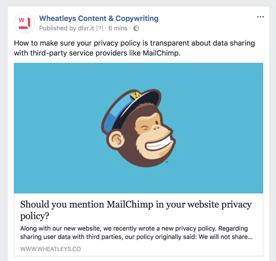This screenshot has height=261, width=276.
Task: Click the MailChimp monkey face logo
Action: (x=138, y=128)
